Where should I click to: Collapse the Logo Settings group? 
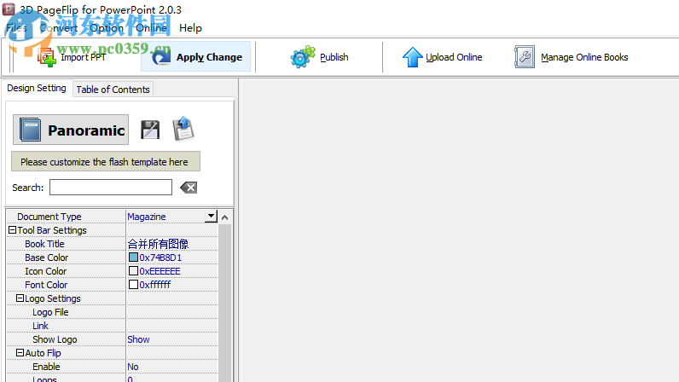(20, 298)
